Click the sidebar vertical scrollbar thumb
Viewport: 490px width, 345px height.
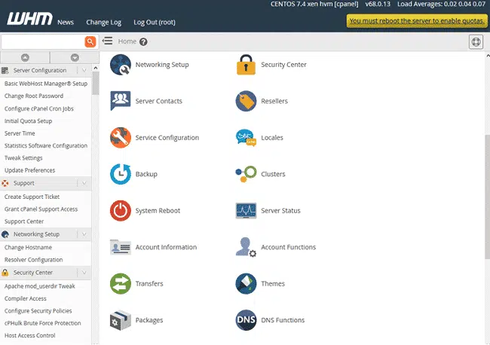click(x=96, y=83)
